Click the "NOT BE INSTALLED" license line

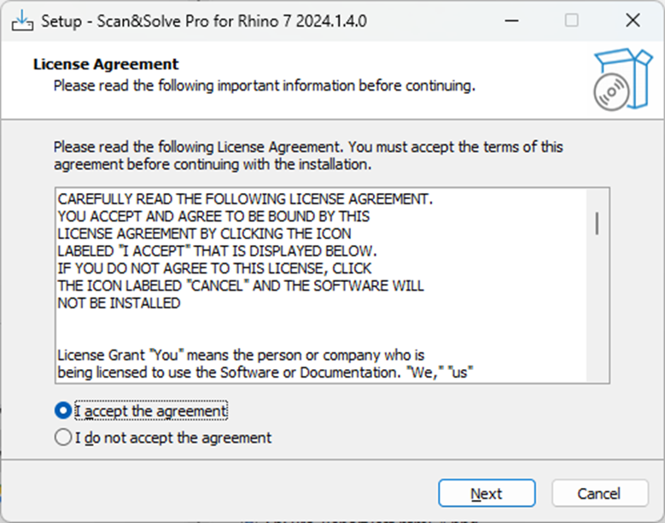(x=119, y=303)
